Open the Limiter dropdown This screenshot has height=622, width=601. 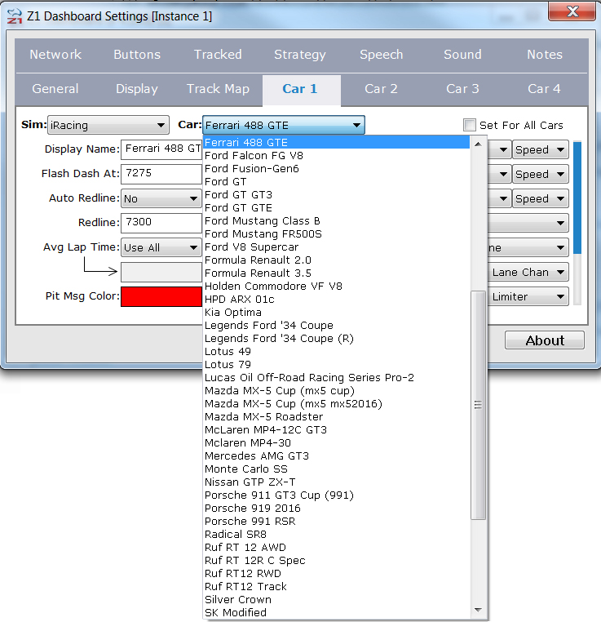[528, 297]
